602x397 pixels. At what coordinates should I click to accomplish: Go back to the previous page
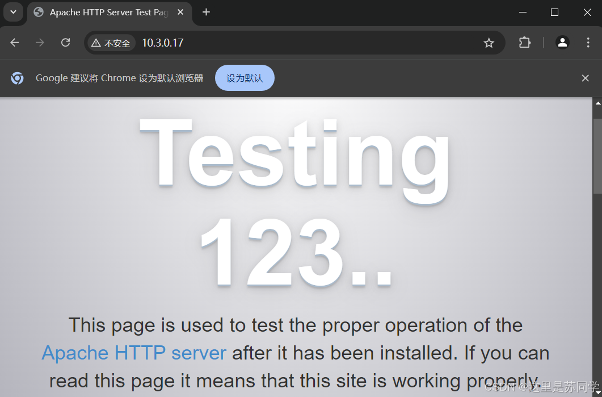15,42
